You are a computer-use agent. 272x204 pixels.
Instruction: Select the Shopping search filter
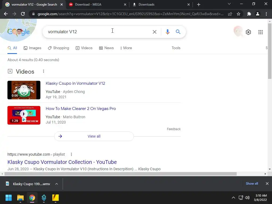pyautogui.click(x=58, y=48)
